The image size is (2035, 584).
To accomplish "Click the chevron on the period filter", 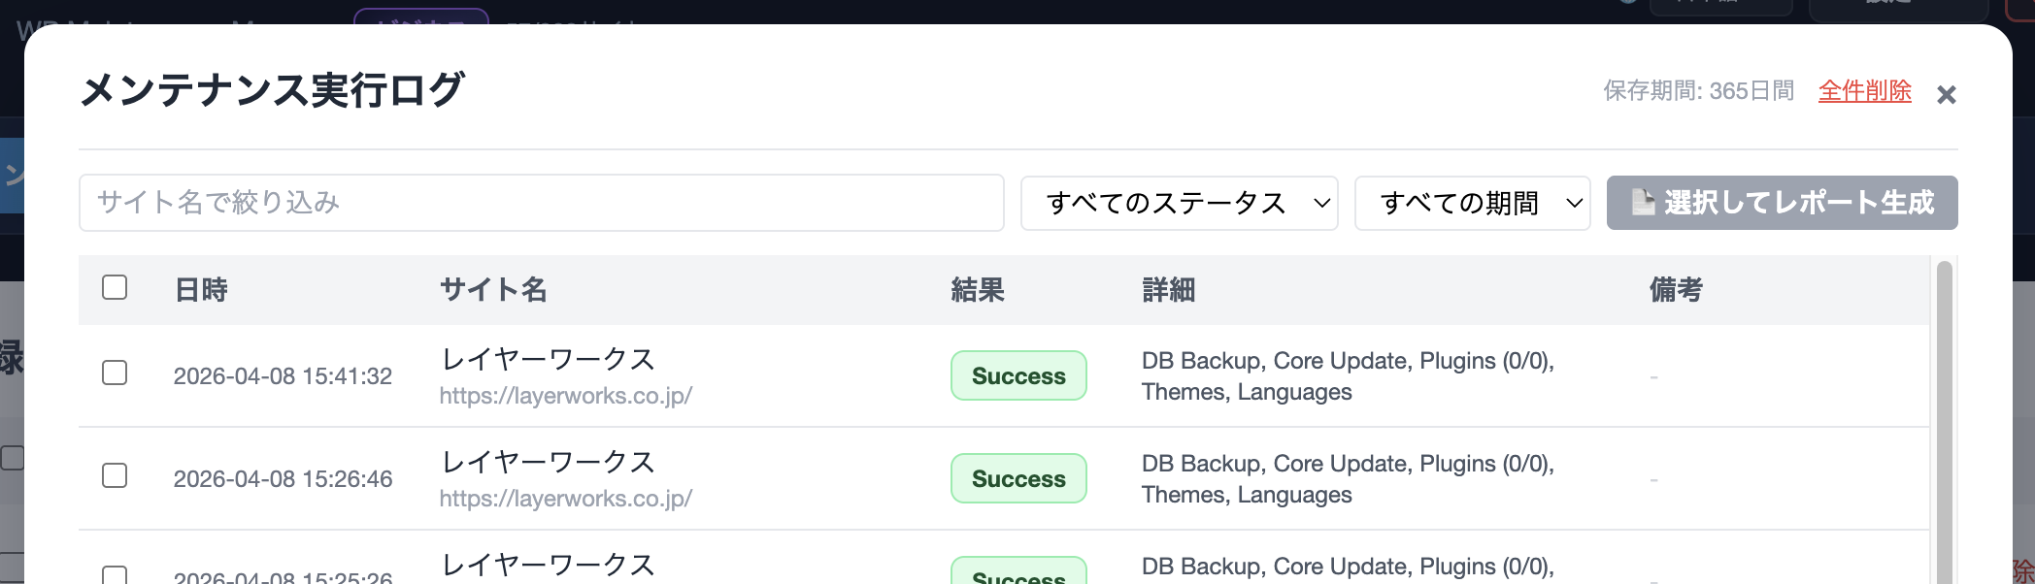I will pos(1572,204).
